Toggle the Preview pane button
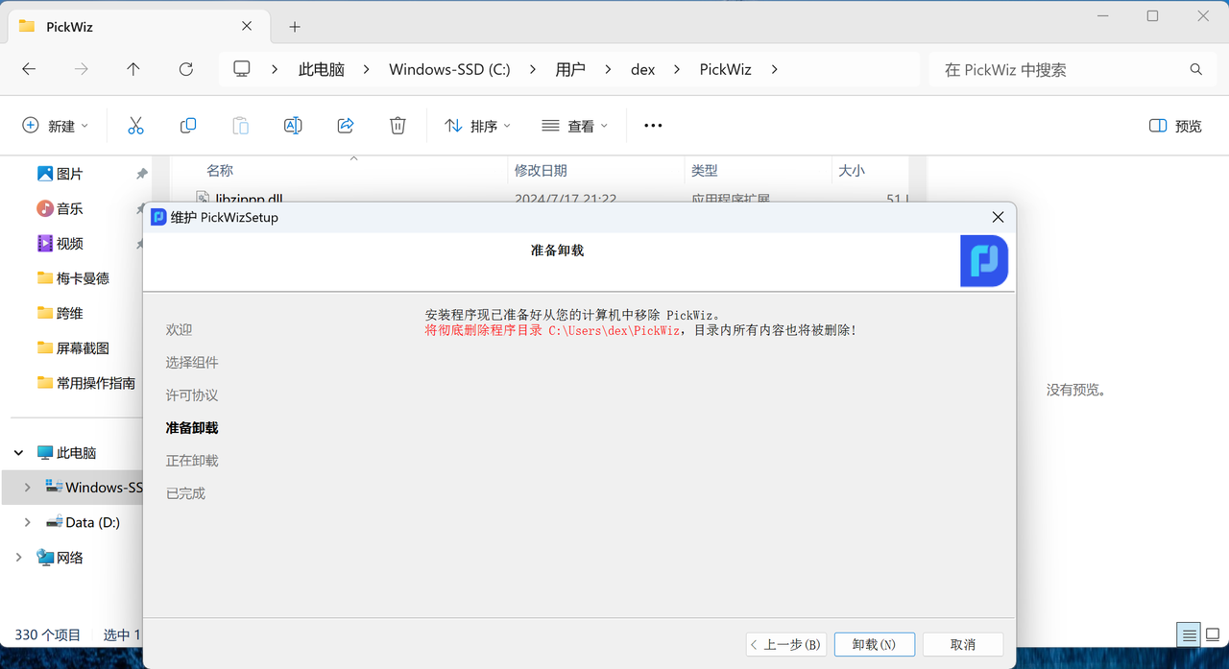The image size is (1229, 669). [1175, 126]
